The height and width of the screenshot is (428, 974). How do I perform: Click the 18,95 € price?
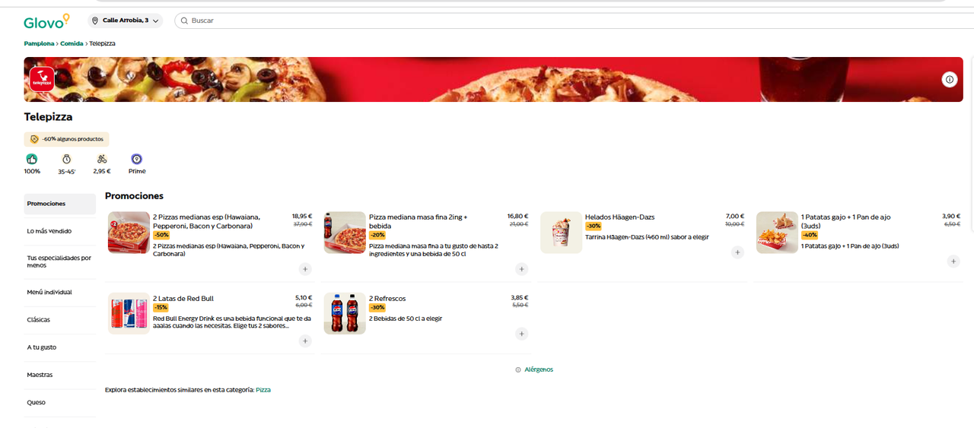pyautogui.click(x=302, y=217)
